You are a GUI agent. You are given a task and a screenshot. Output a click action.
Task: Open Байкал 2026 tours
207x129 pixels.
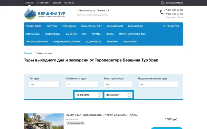pos(33,34)
